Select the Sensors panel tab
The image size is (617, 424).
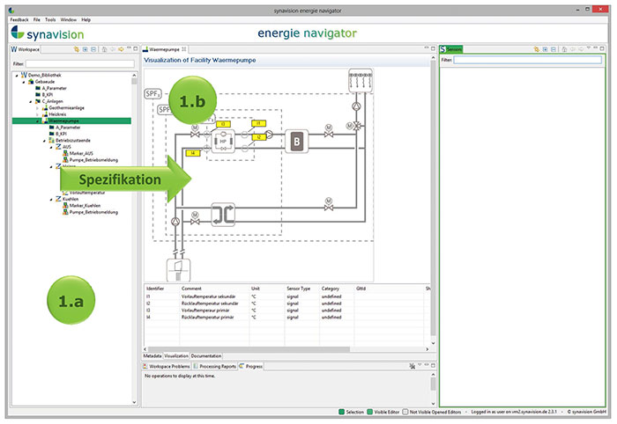pyautogui.click(x=451, y=49)
